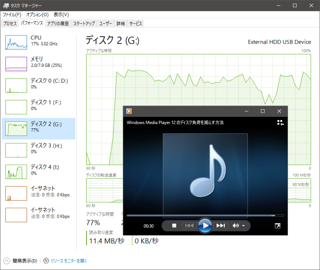The image size is (320, 270).
Task: Minimize the Task Manager window
Action: click(x=279, y=5)
